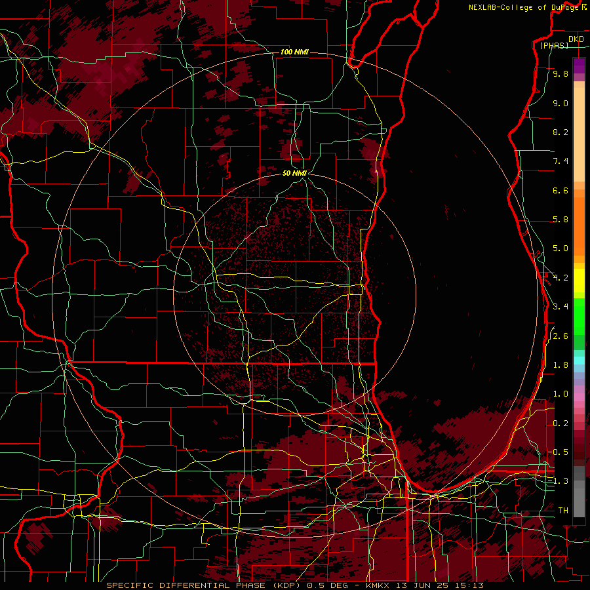Pick the purple top segment of the color bar
590x590 pixels.
pos(579,66)
